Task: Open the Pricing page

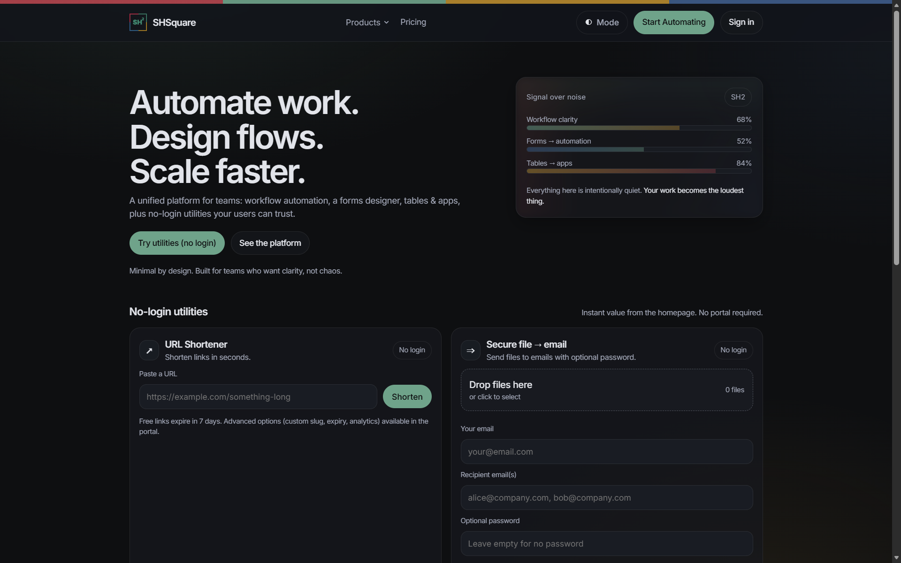Action: pos(413,22)
